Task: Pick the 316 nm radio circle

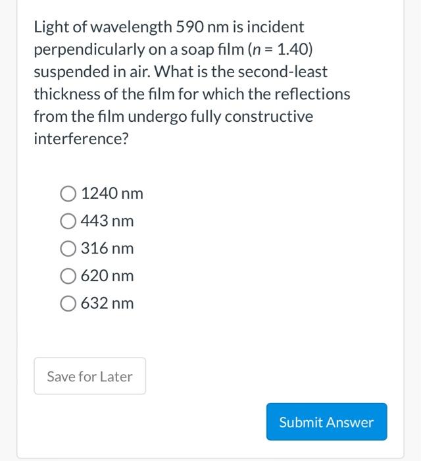Action: point(68,248)
